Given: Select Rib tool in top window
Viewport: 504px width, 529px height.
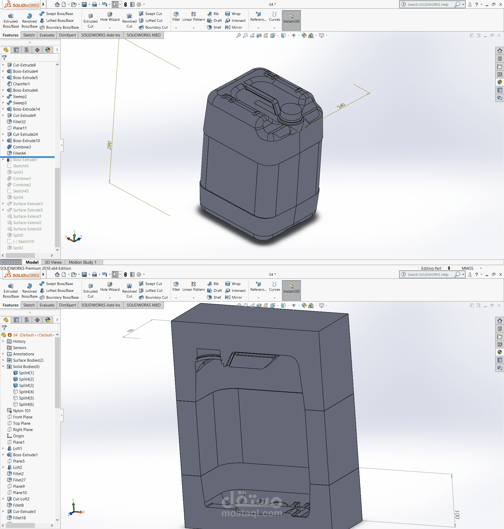Looking at the screenshot, I should coord(213,14).
